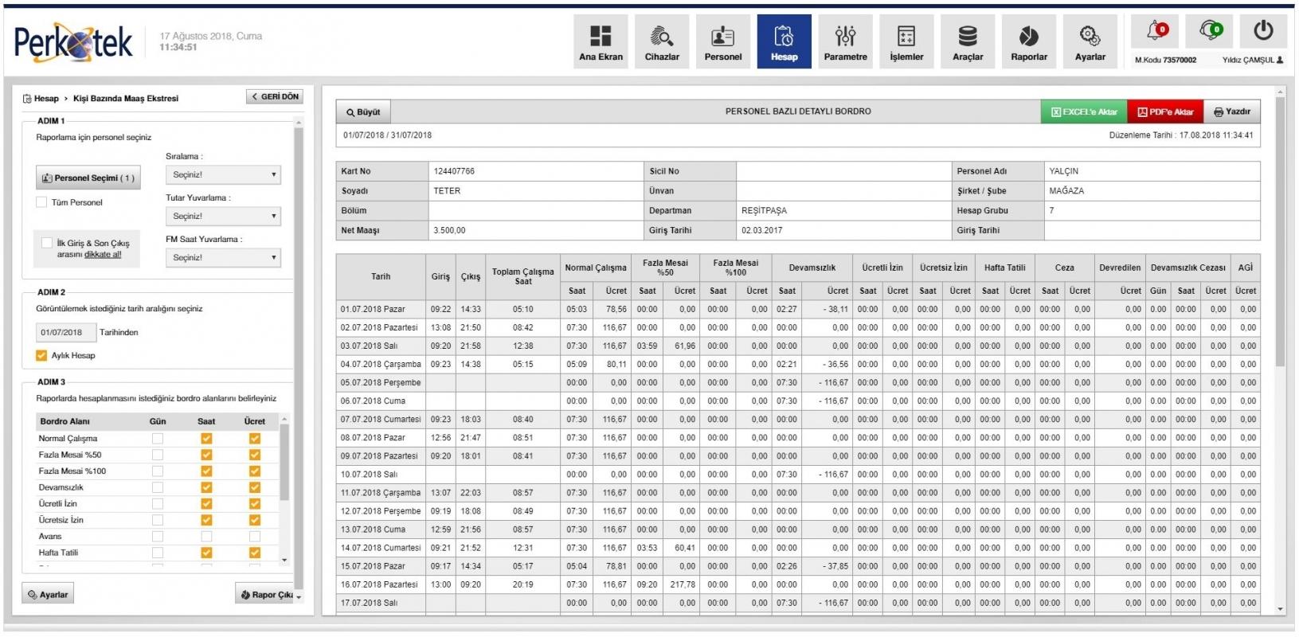1299x637 pixels.
Task: Click the Perkotek logo
Action: [x=73, y=42]
